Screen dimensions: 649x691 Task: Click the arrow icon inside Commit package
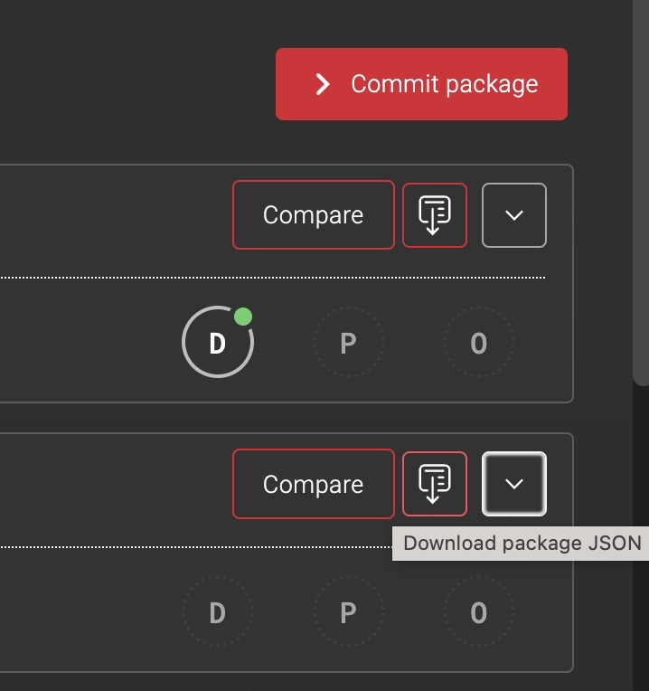(323, 84)
